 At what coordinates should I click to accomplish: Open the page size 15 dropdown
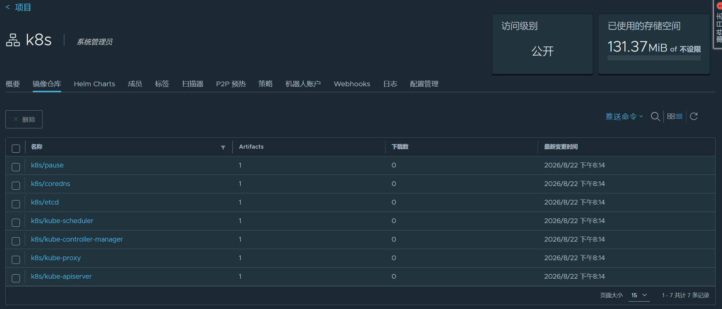639,295
